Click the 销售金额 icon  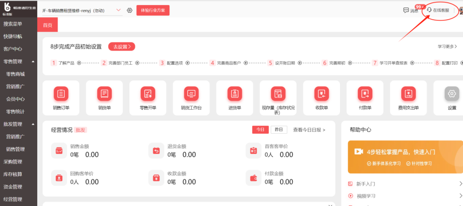(59, 150)
